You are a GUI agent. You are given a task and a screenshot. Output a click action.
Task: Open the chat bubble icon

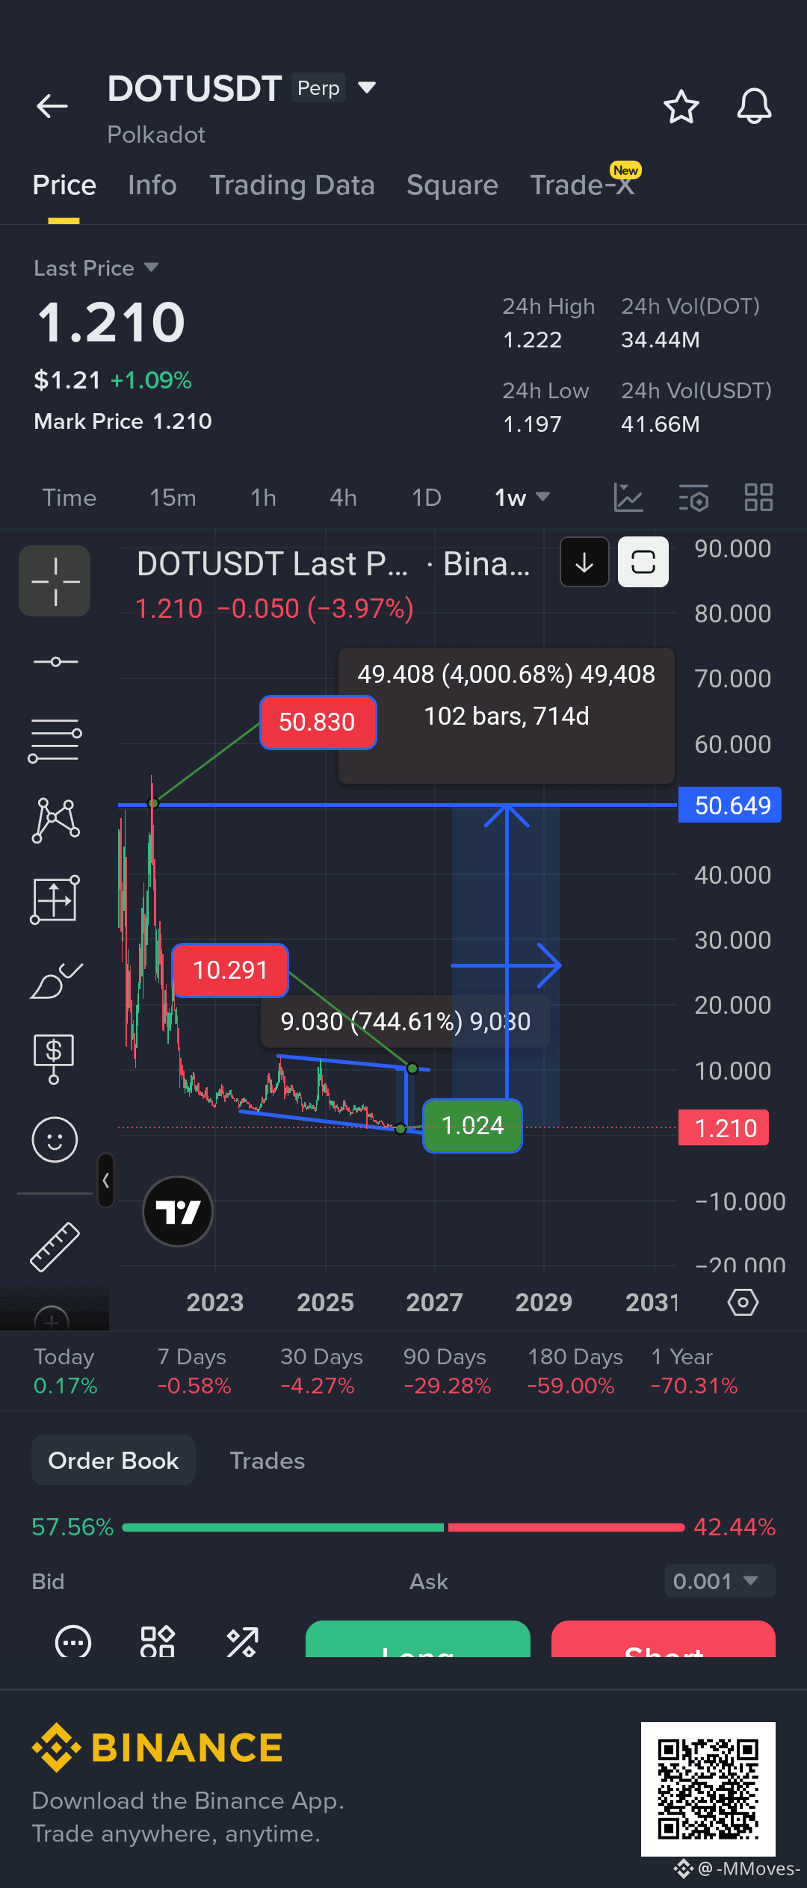click(x=73, y=1641)
